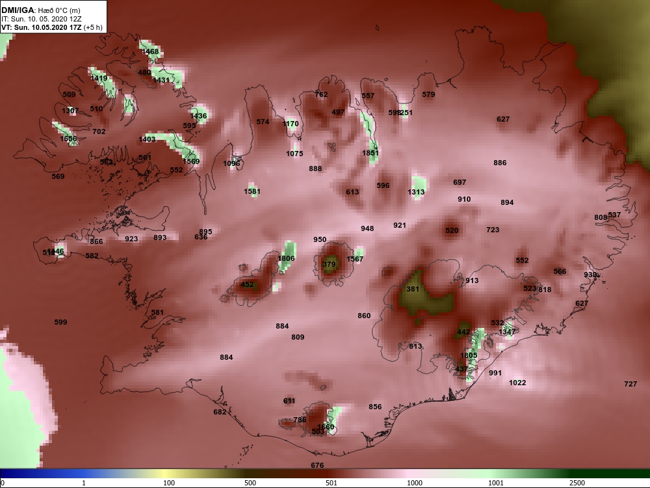Click the 856 label
This screenshot has width=650, height=488.
[375, 406]
